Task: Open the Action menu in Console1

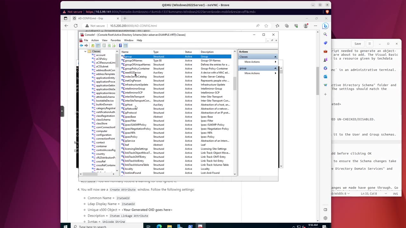Action: [95, 40]
